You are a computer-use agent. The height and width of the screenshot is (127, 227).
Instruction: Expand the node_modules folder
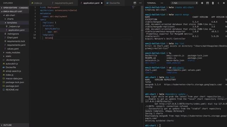click(13, 53)
